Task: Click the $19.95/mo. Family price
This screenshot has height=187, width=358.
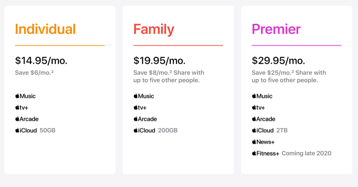Action: (159, 61)
